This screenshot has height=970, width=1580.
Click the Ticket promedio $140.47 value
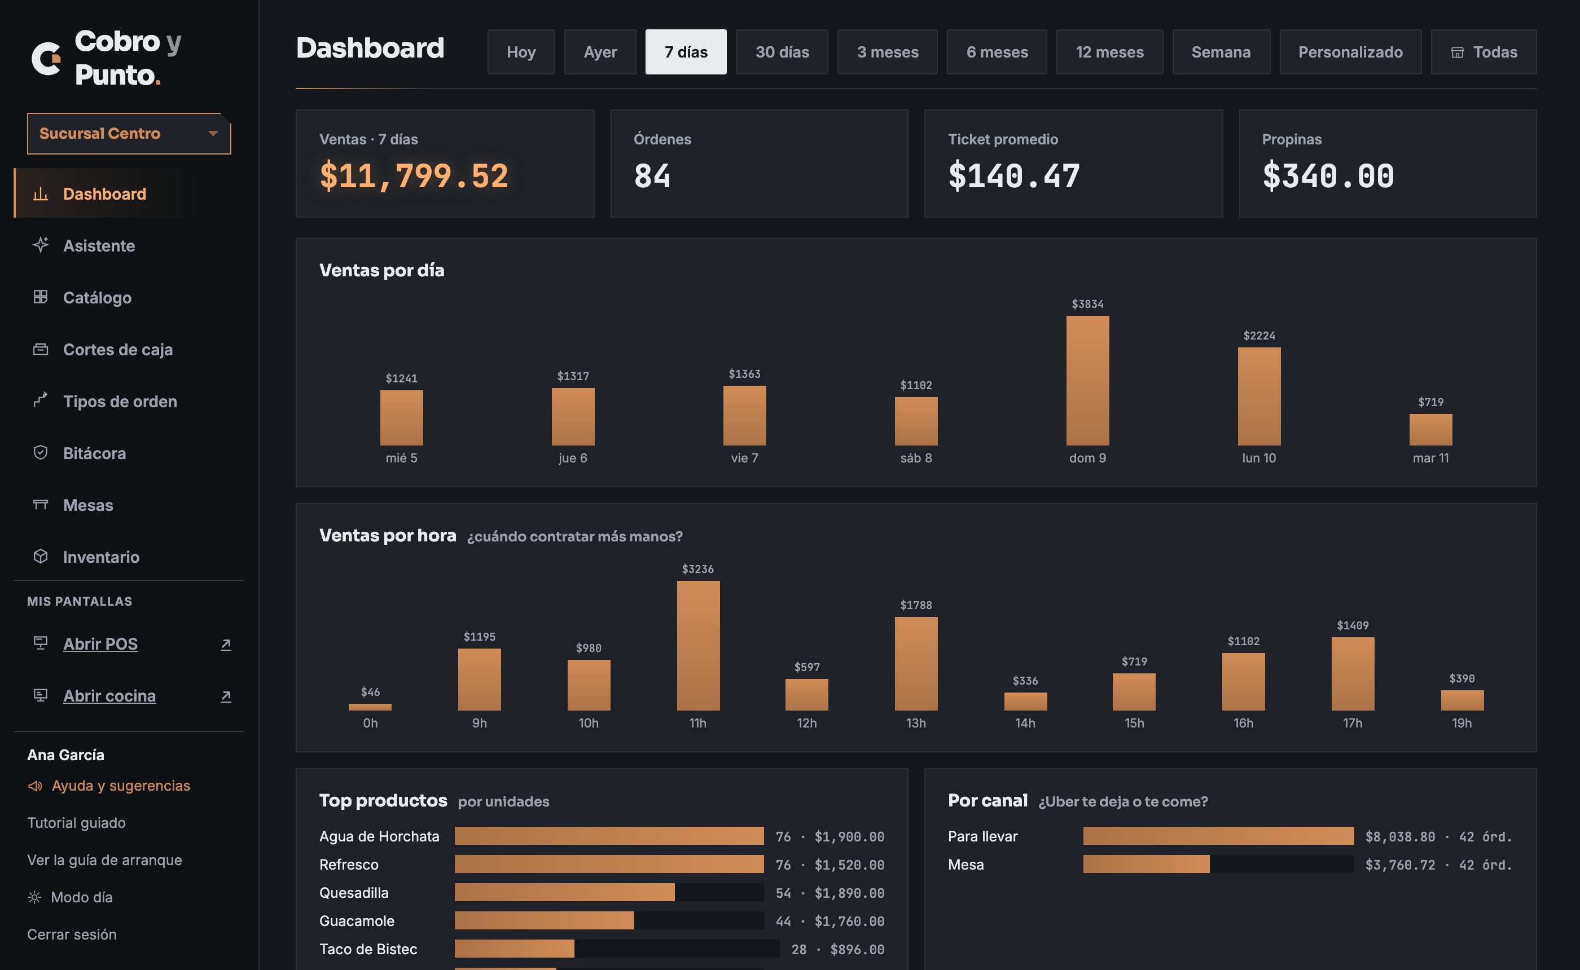pyautogui.click(x=1014, y=176)
